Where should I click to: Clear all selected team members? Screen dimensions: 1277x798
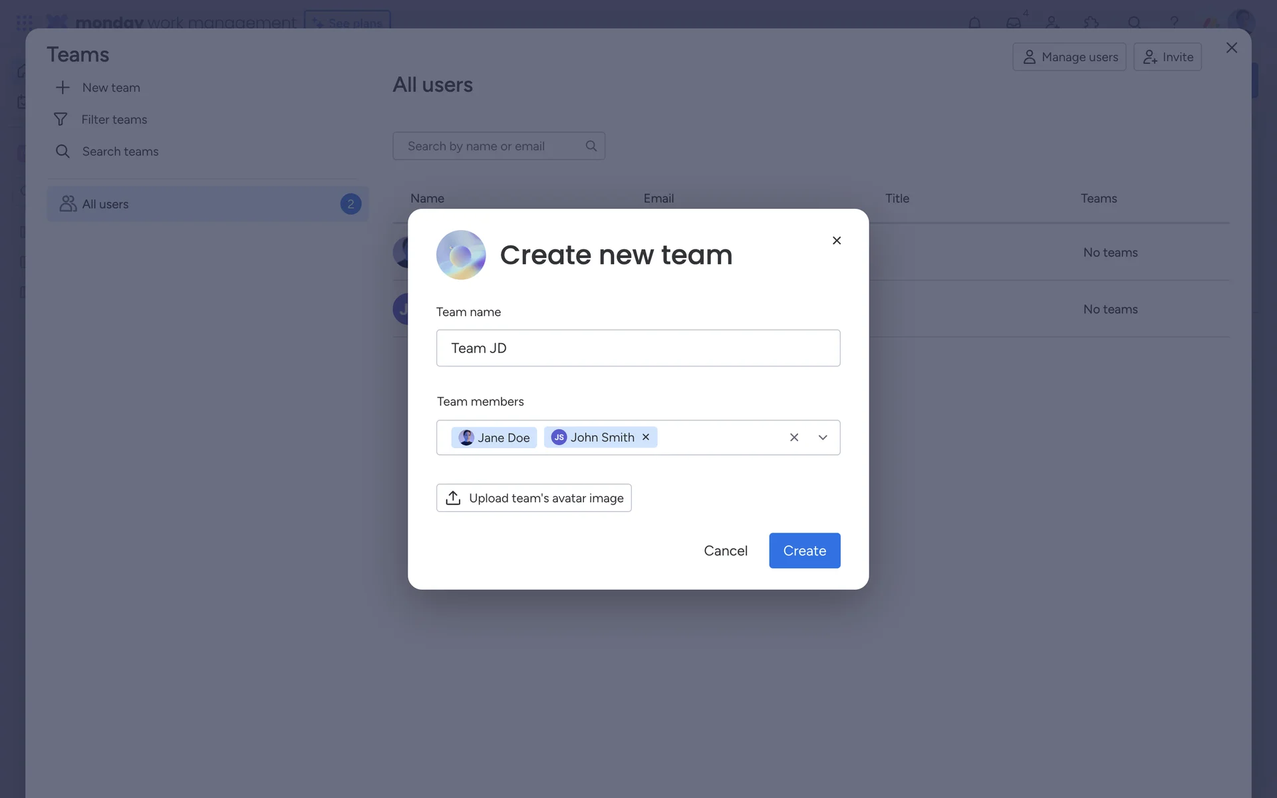click(794, 438)
